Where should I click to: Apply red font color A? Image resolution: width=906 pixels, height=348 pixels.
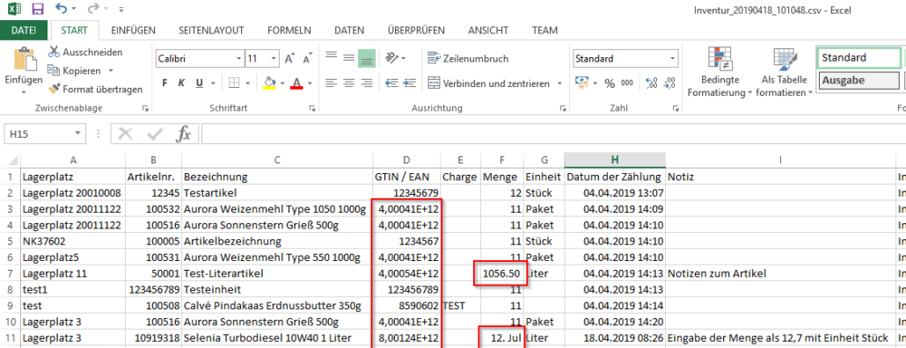(x=297, y=83)
